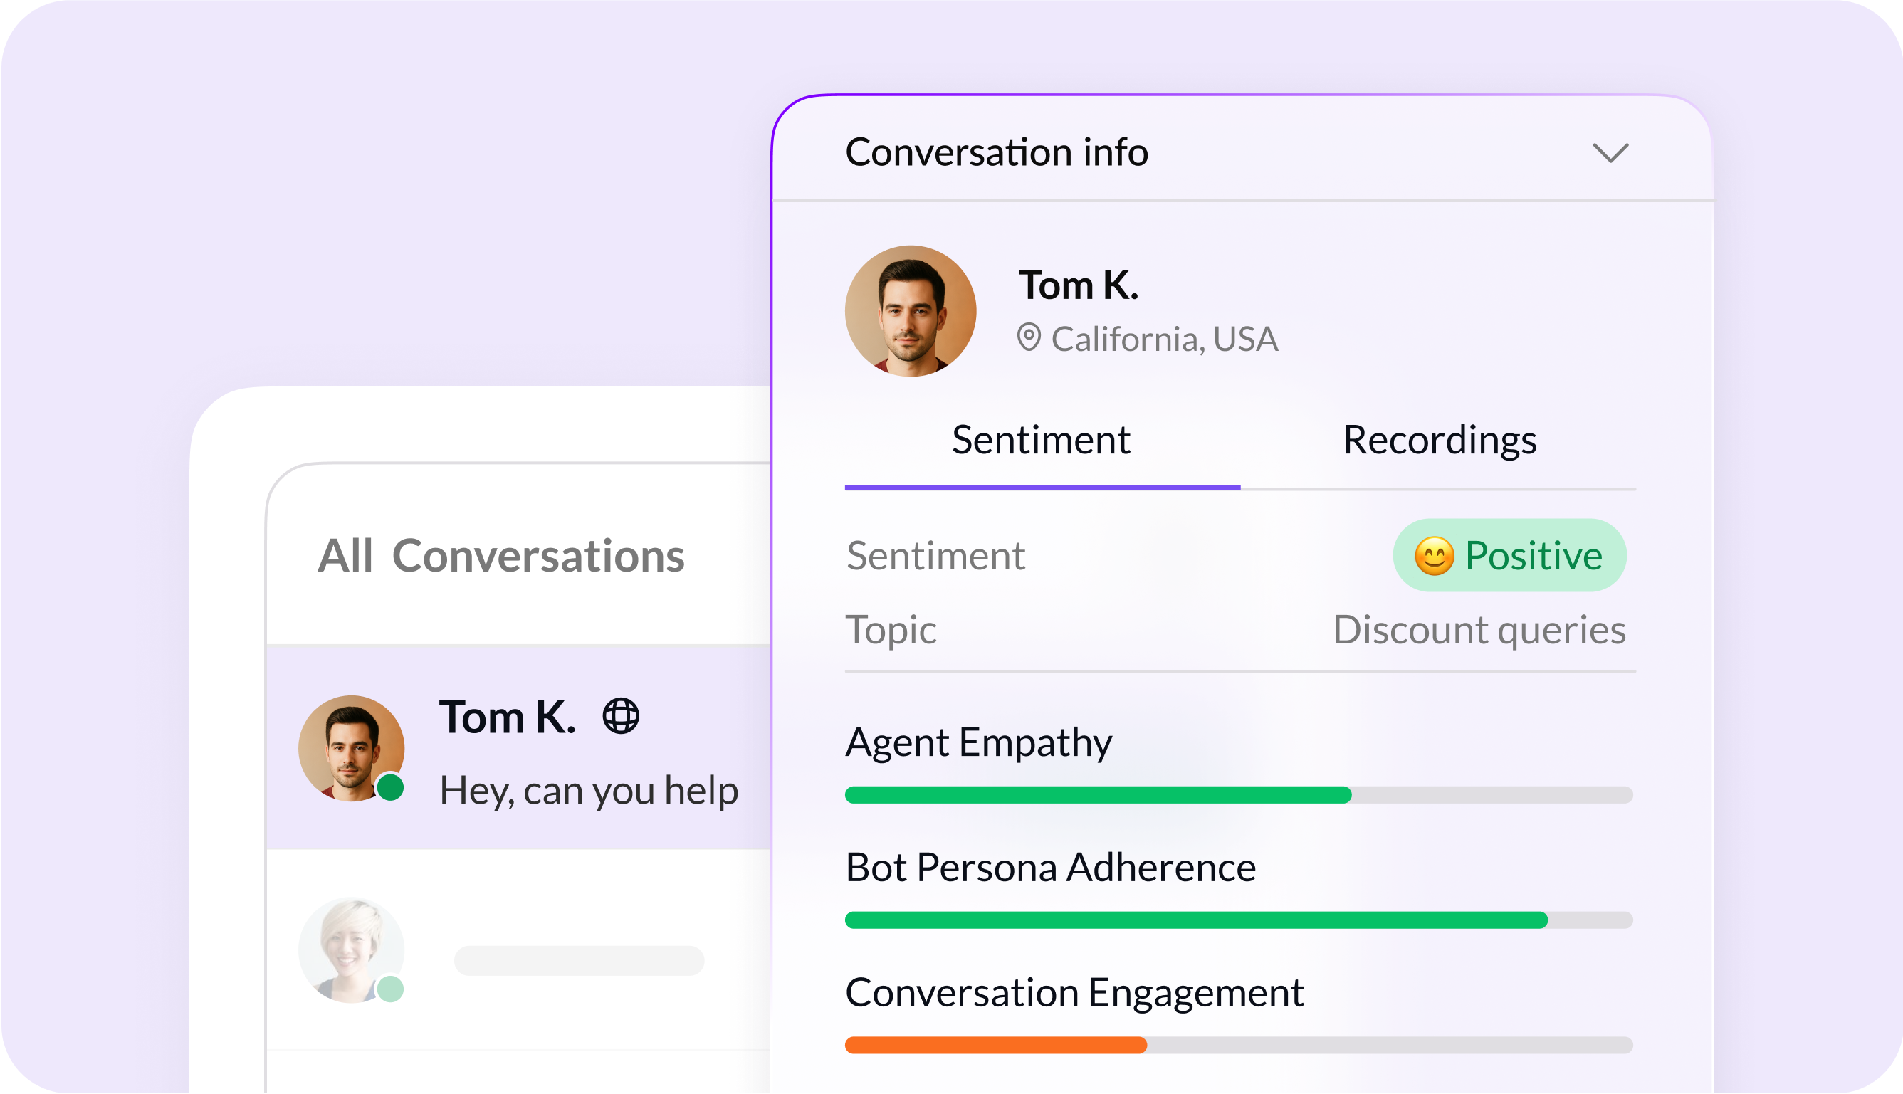The image size is (1903, 1094).
Task: Click the orange Conversation Engagement progress bar
Action: click(x=1238, y=1045)
